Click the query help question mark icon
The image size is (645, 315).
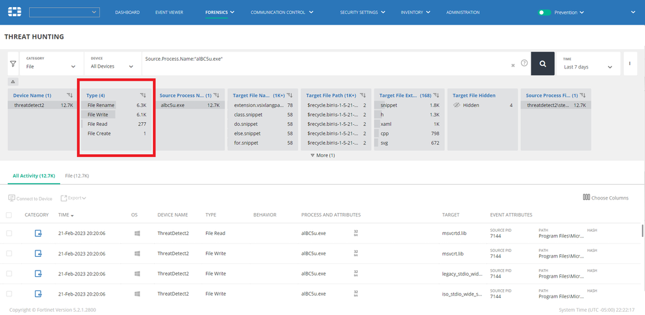[524, 63]
